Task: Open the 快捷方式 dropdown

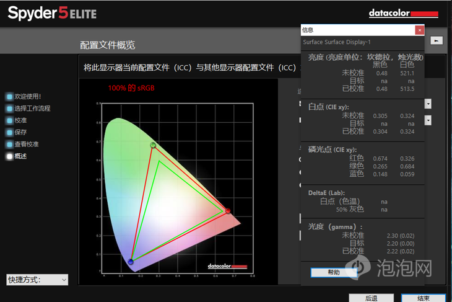Action: (x=37, y=280)
